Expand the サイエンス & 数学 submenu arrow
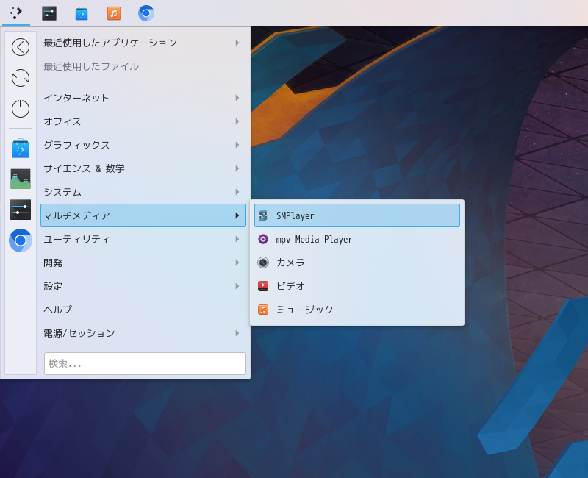This screenshot has width=588, height=478. point(237,168)
